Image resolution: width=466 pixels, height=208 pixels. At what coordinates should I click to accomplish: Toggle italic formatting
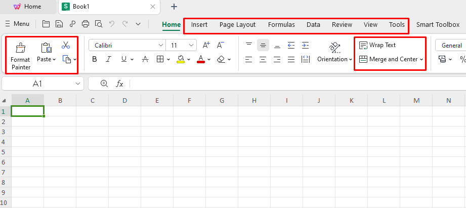[108, 59]
